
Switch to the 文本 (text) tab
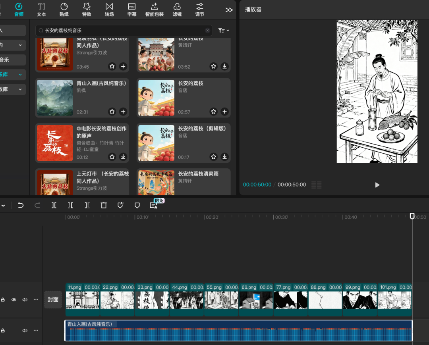click(41, 10)
